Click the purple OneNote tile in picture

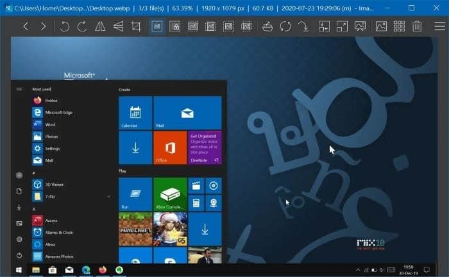[205, 147]
